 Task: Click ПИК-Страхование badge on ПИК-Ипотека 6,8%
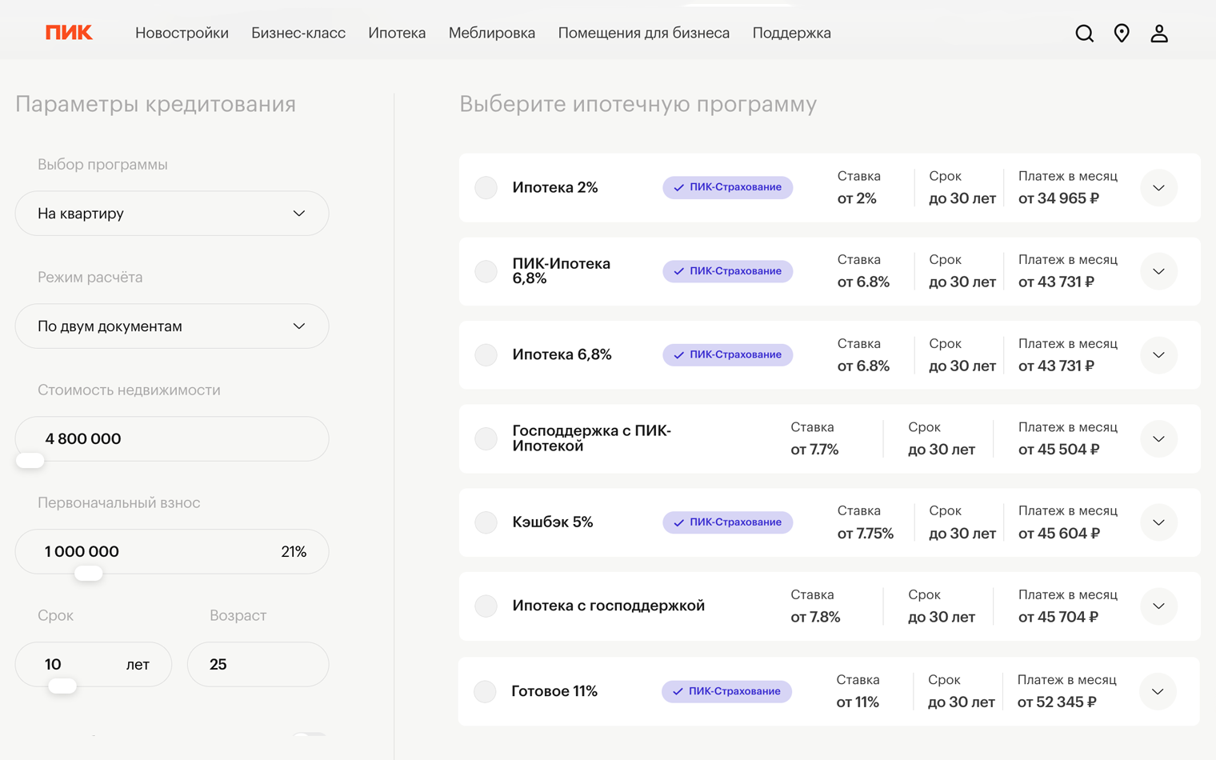click(x=727, y=271)
